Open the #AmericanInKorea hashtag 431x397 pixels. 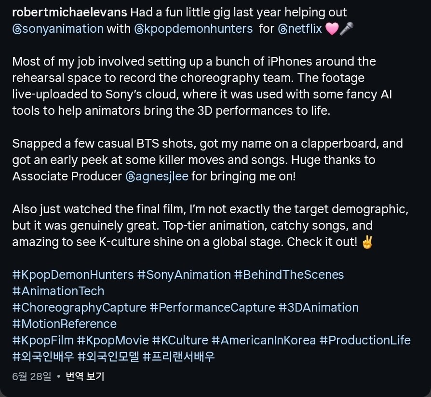point(264,341)
